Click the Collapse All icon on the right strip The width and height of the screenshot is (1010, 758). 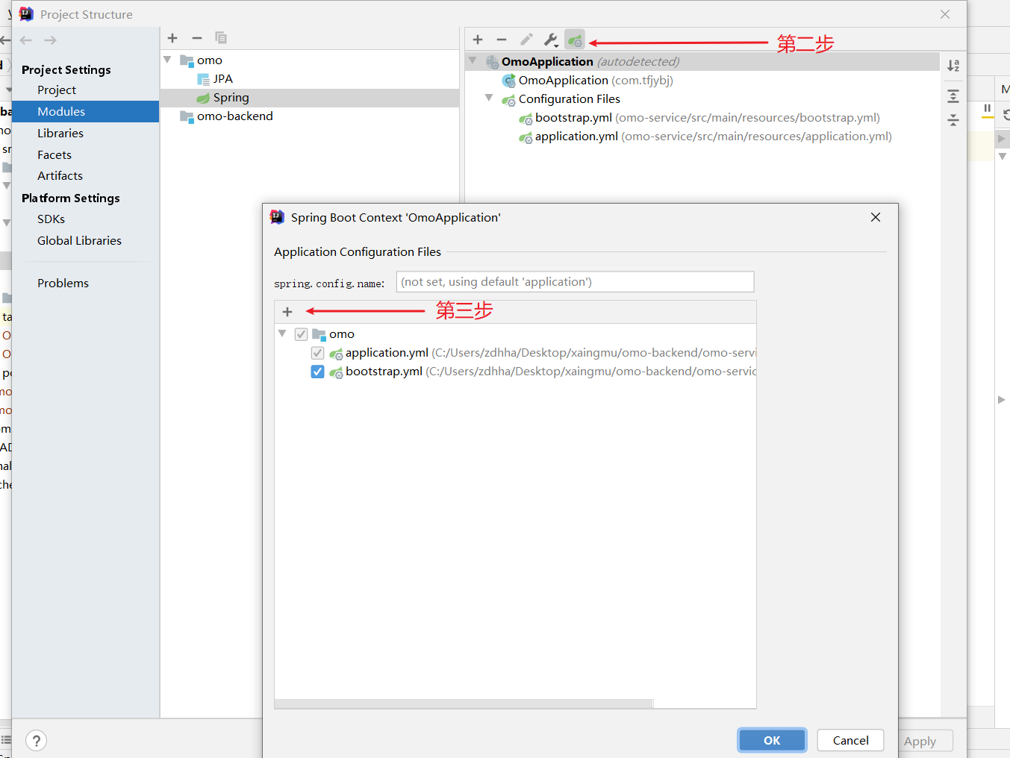(953, 119)
